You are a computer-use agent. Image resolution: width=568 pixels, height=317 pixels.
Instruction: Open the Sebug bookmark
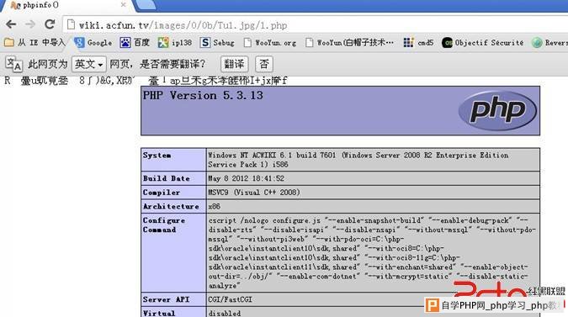[x=217, y=43]
